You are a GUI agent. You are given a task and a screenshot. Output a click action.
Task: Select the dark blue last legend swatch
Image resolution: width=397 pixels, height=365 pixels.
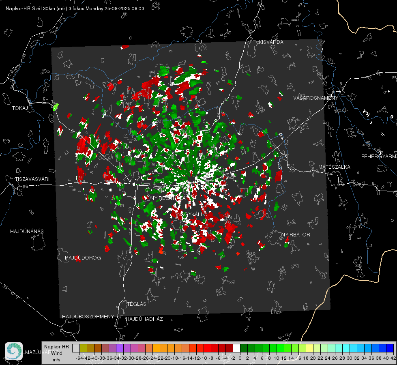coord(390,348)
